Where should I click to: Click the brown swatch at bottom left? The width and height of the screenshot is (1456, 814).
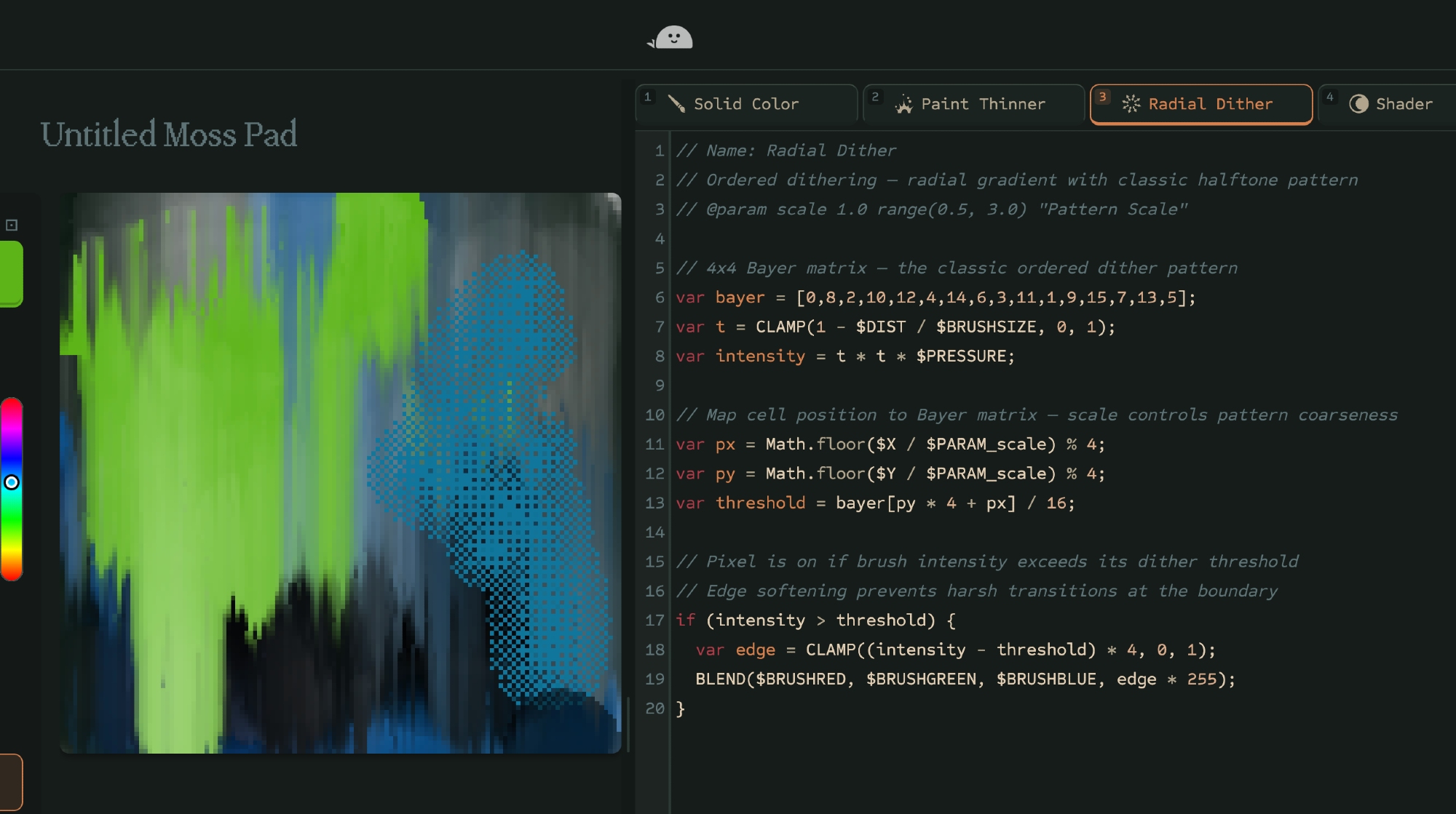click(x=11, y=782)
